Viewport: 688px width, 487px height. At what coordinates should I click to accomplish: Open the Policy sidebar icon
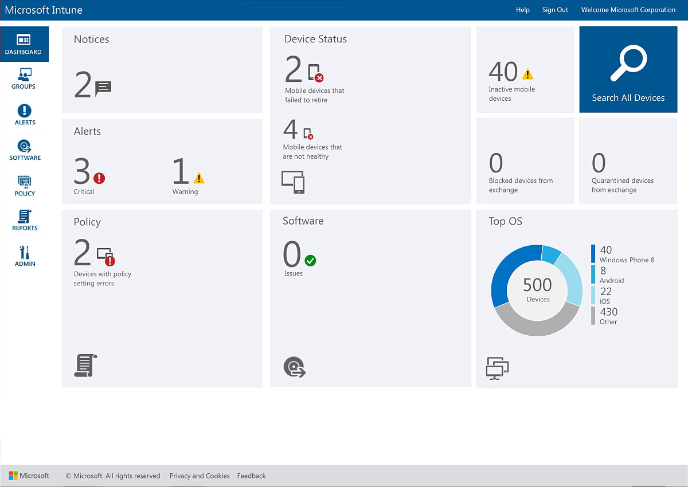click(x=25, y=182)
